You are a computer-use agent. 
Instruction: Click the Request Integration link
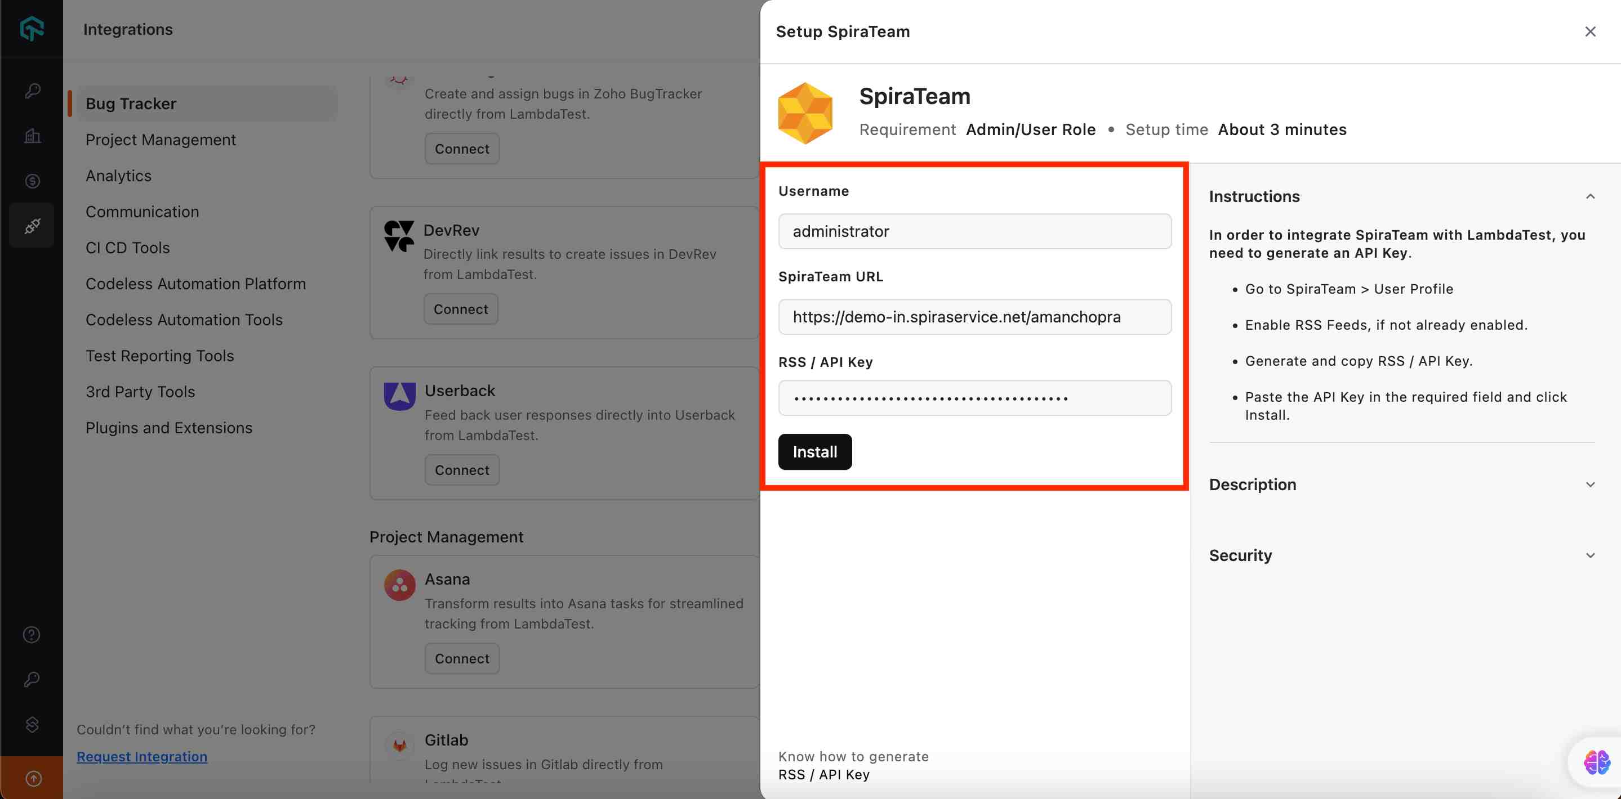pyautogui.click(x=141, y=756)
